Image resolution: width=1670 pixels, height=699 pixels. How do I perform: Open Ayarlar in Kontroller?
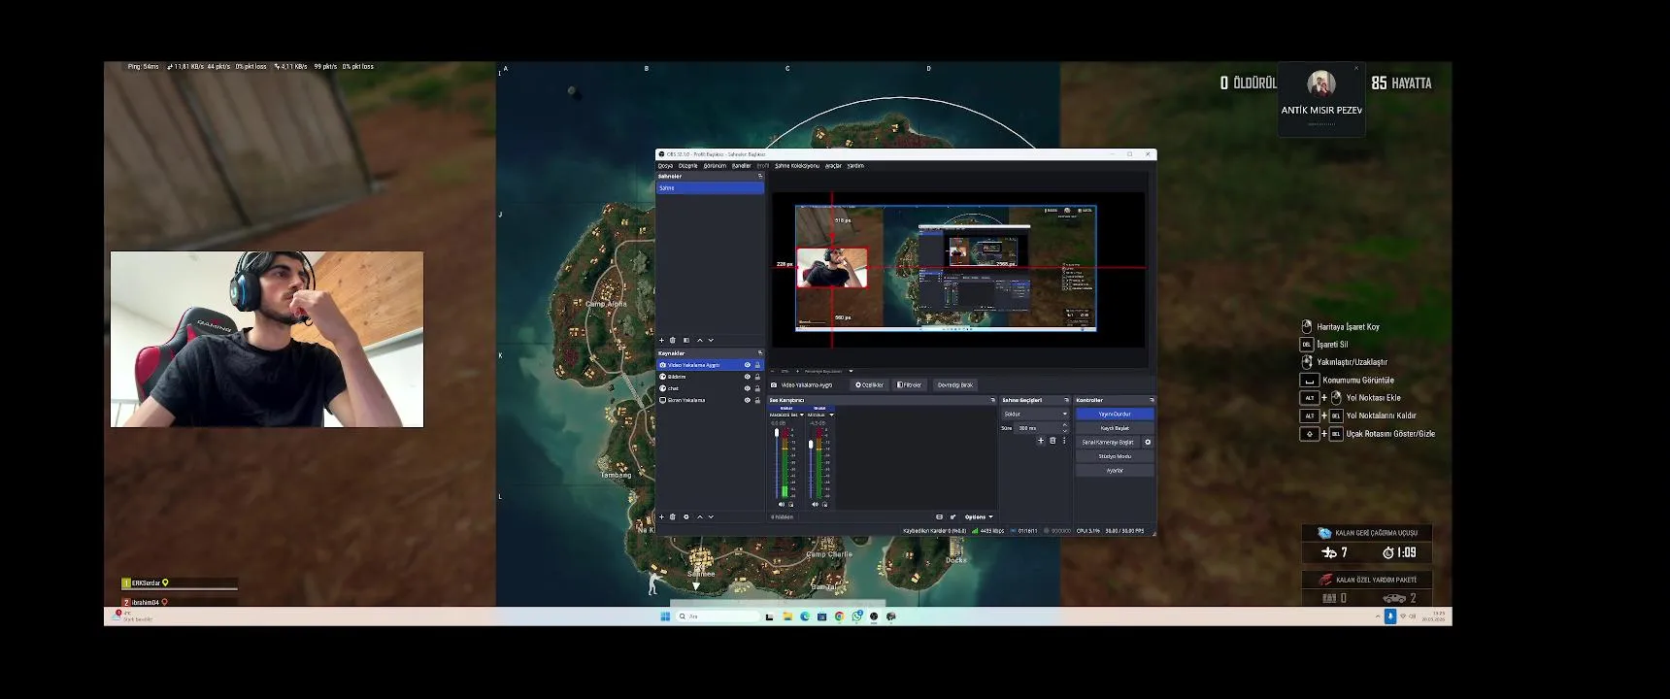1115,470
